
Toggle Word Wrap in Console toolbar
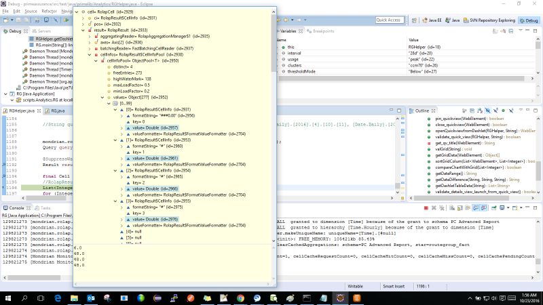pos(468,208)
